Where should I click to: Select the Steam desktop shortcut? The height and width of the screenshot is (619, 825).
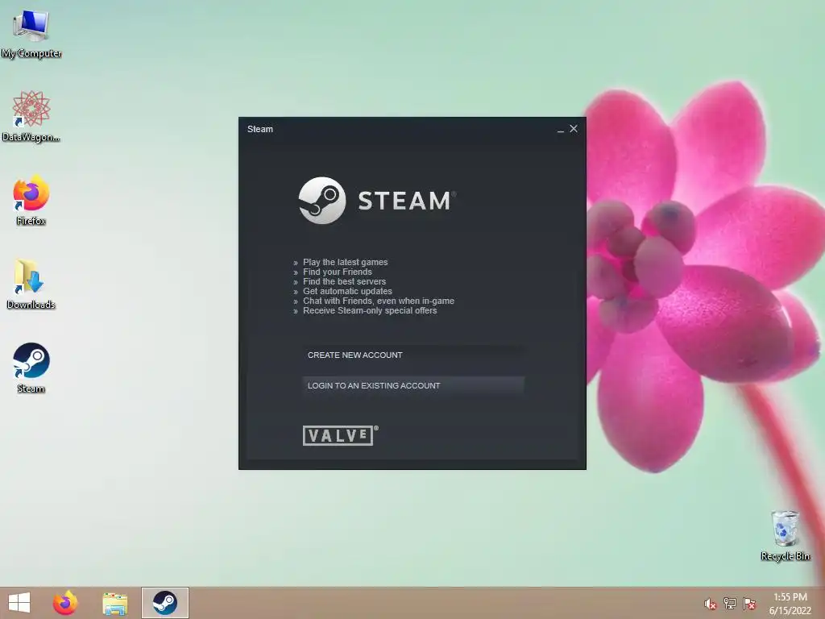(31, 368)
